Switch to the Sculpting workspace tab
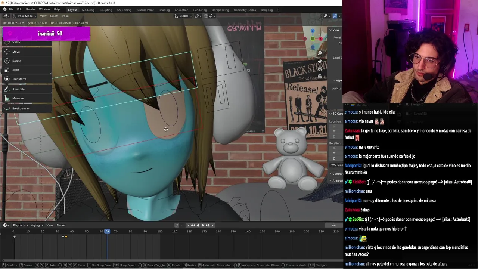The image size is (478, 269). point(106,10)
